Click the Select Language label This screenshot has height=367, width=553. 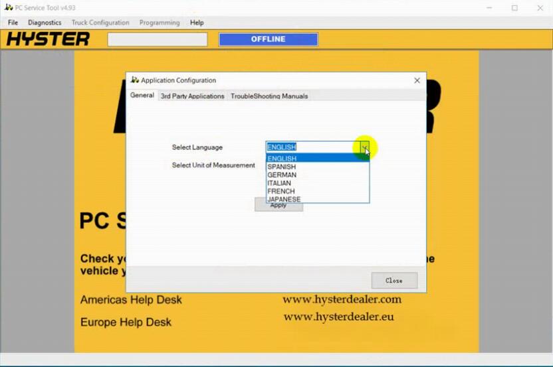[x=197, y=147]
